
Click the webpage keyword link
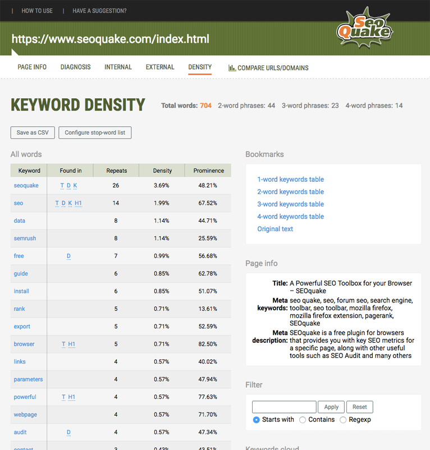point(26,415)
